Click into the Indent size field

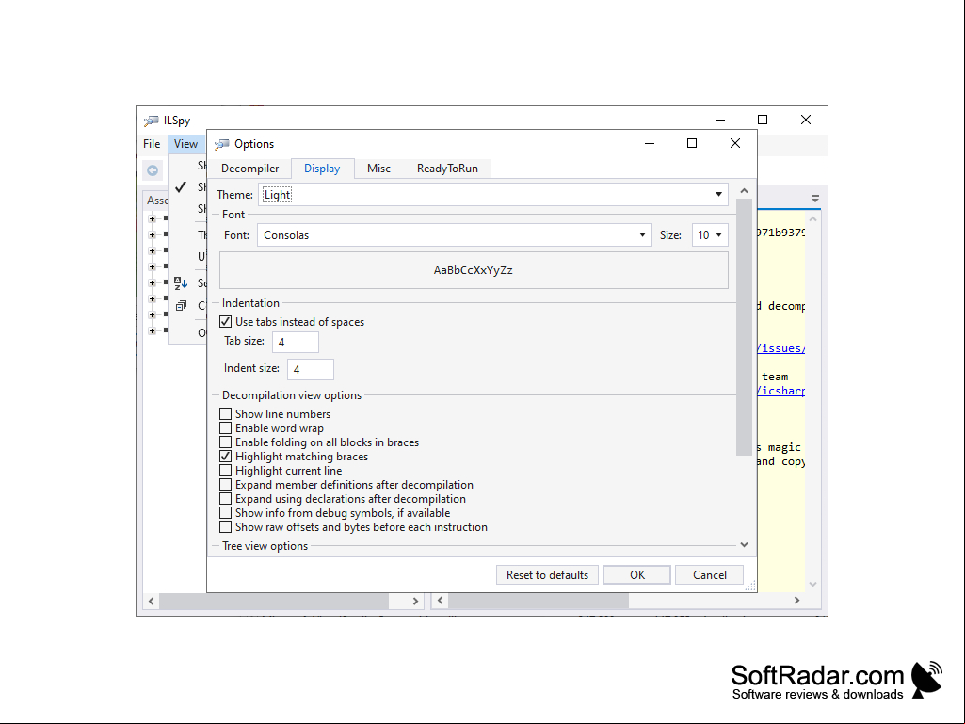point(310,369)
